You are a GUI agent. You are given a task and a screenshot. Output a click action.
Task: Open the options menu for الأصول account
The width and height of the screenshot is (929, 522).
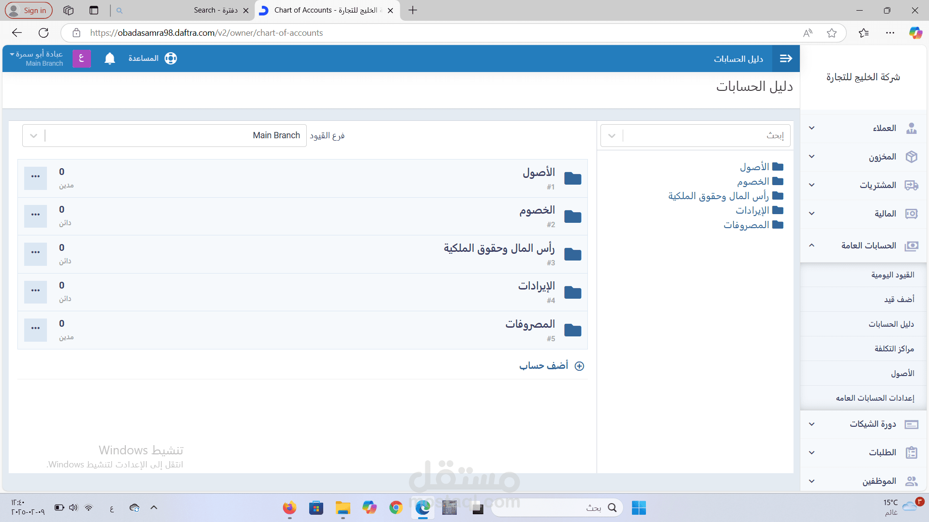pos(35,178)
